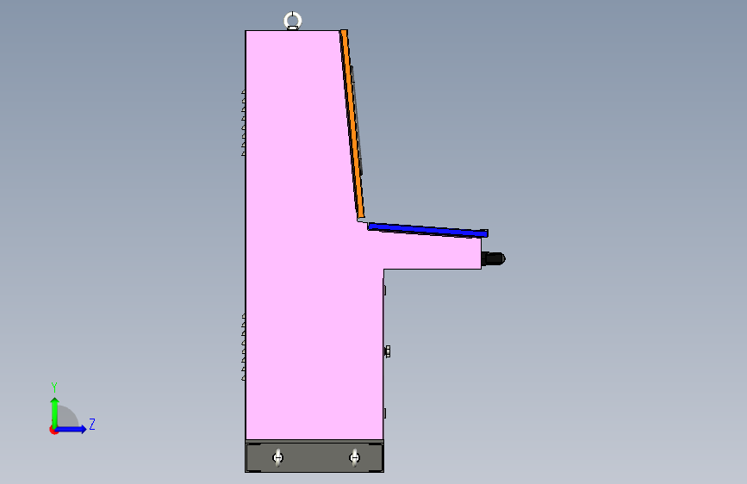This screenshot has height=484, width=747.
Task: Select the lifting eye bolt atop cabinet
Action: (x=293, y=21)
